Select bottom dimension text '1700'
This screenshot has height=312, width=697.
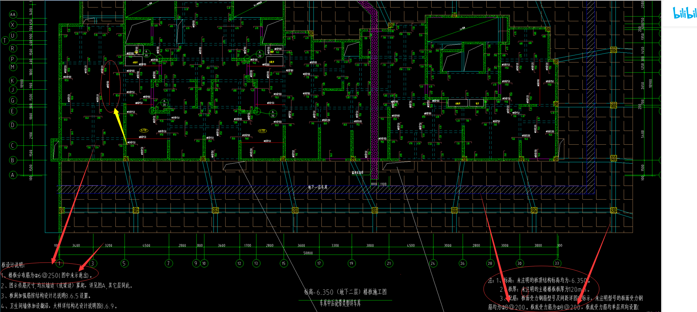click(x=247, y=246)
